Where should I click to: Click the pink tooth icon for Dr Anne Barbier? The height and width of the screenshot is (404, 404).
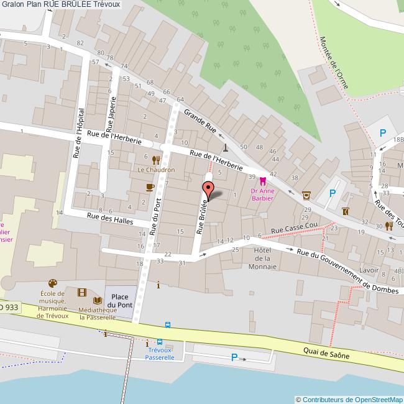(x=262, y=181)
